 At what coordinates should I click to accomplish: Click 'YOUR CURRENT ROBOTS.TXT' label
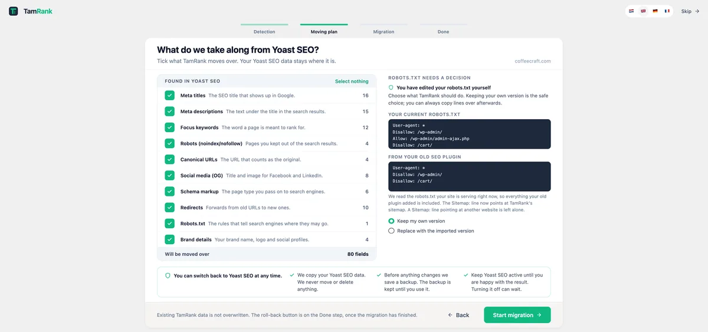[x=424, y=114]
